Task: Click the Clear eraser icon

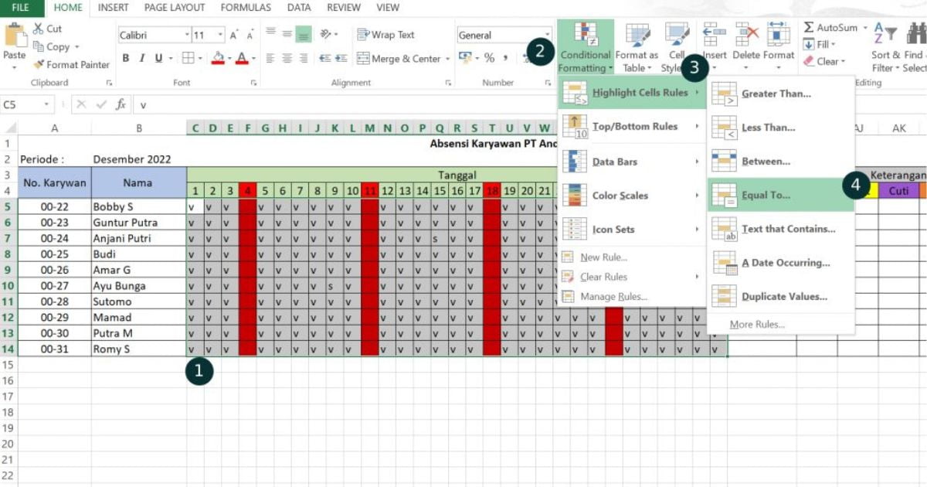Action: (x=809, y=61)
